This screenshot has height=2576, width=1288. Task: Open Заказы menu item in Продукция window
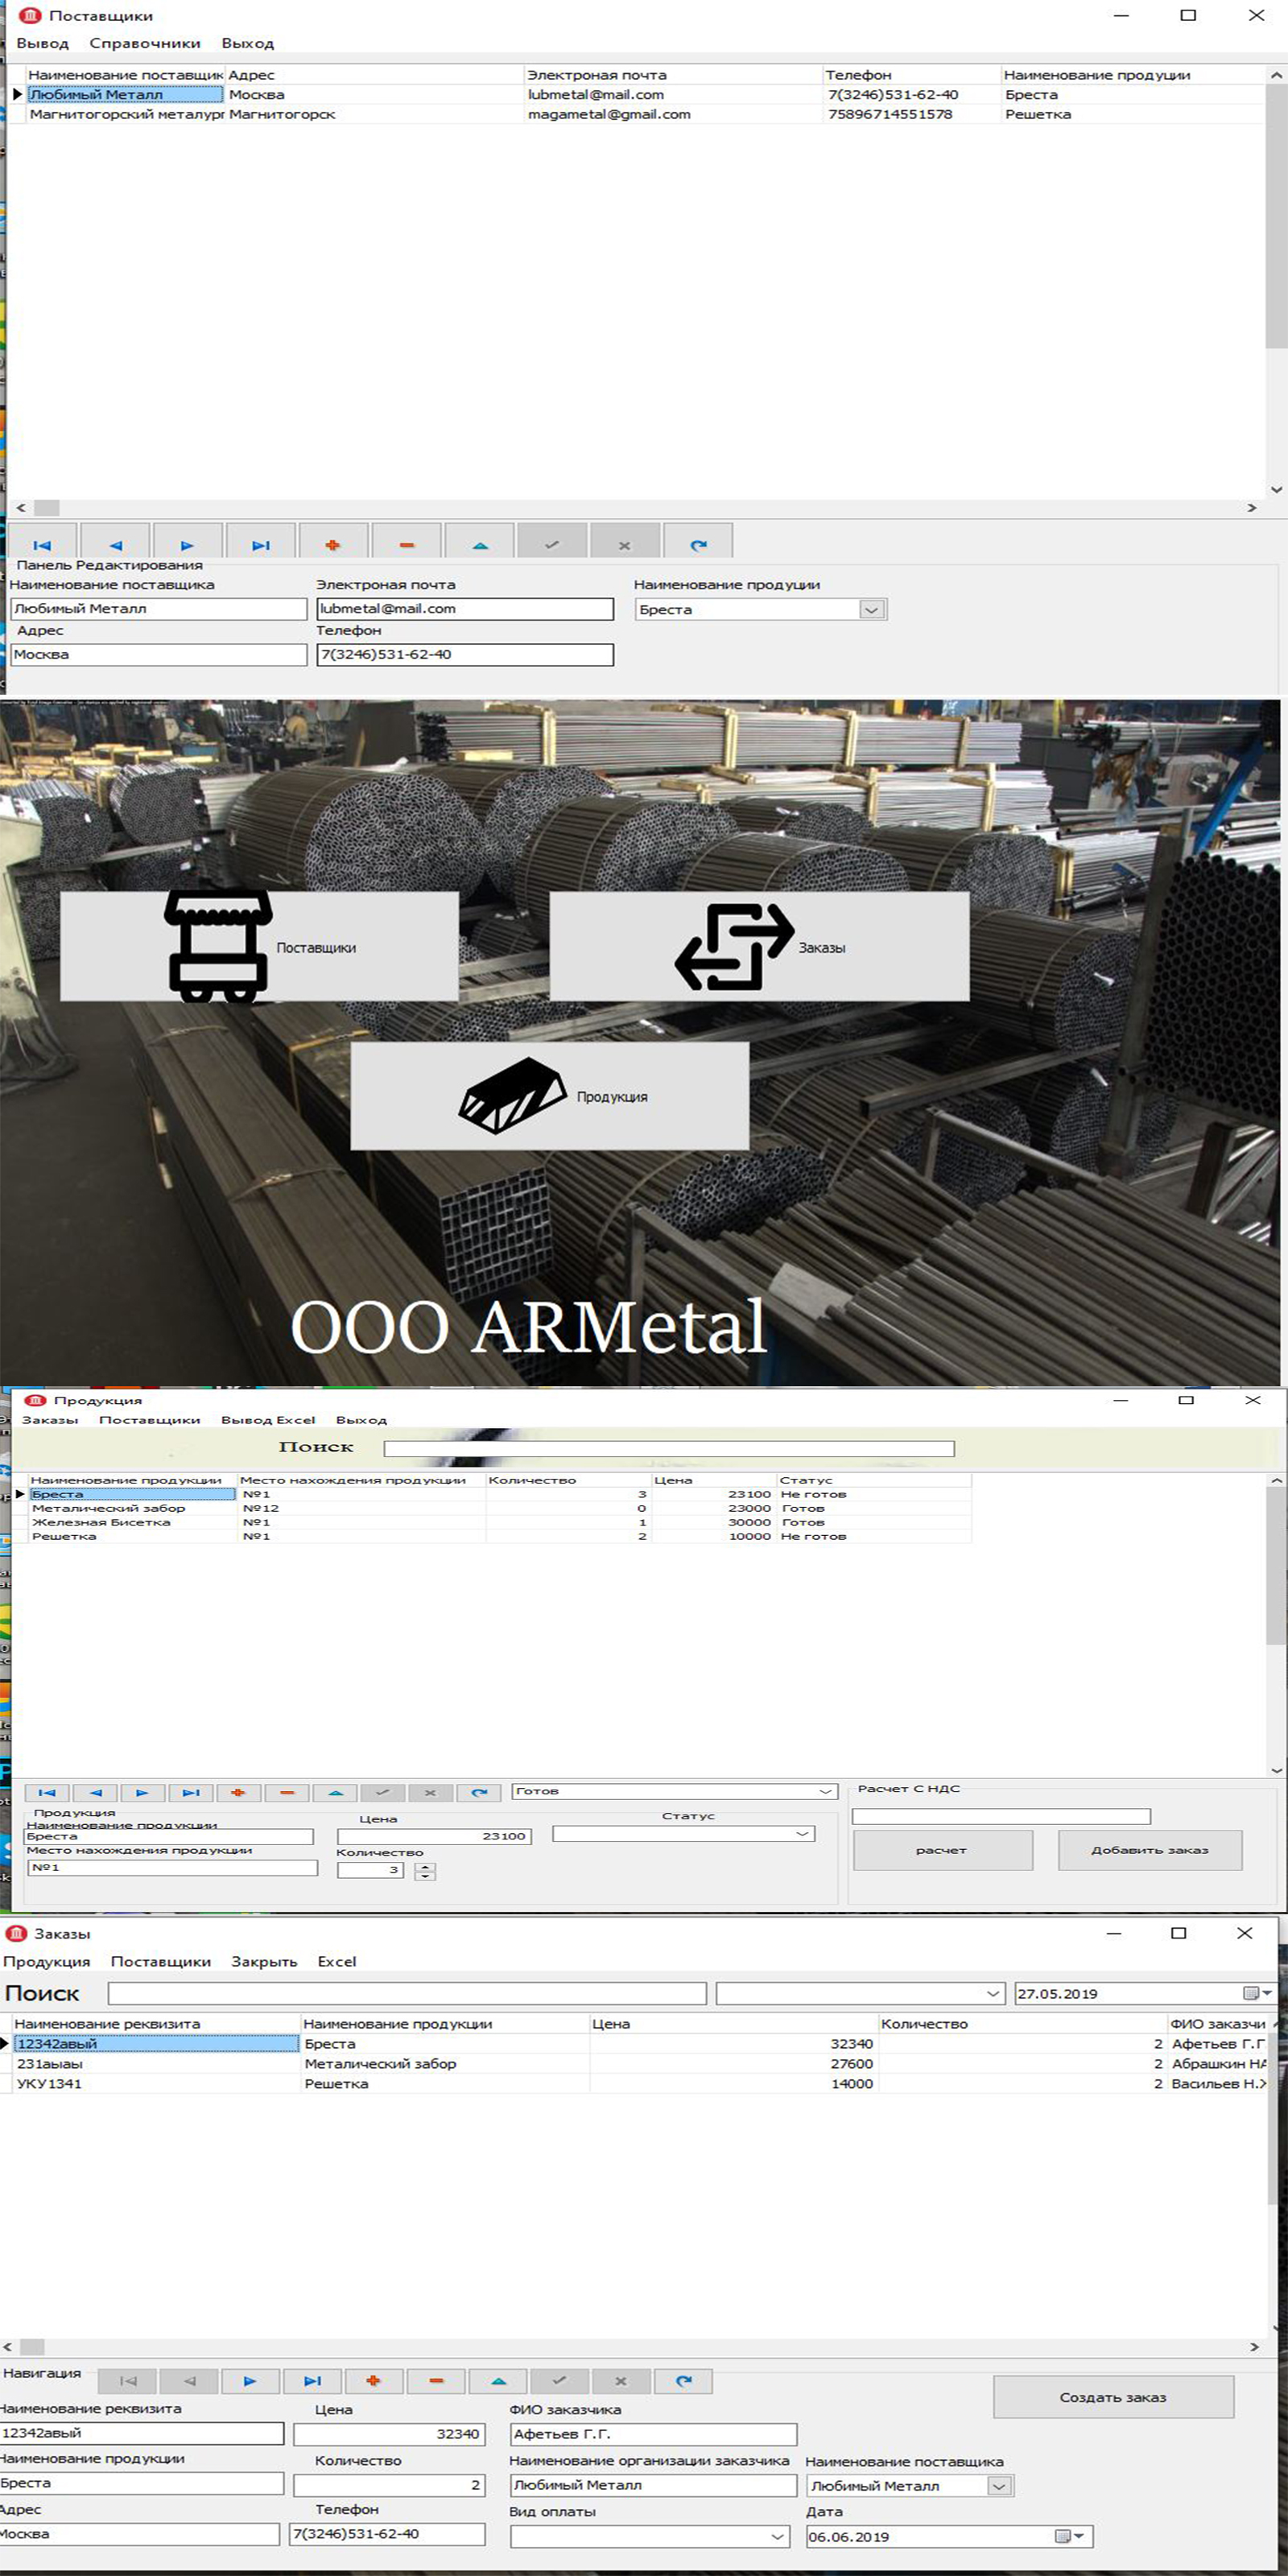(50, 1420)
